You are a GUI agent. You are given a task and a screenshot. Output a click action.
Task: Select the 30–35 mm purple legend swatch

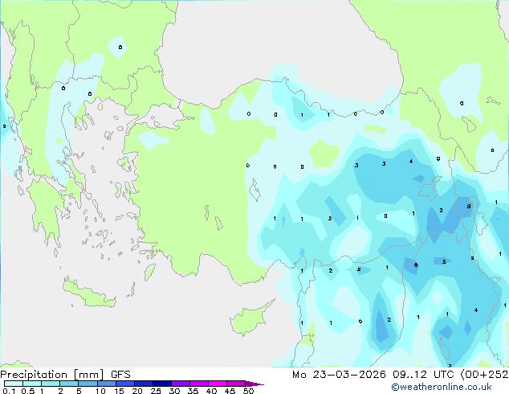point(181,384)
